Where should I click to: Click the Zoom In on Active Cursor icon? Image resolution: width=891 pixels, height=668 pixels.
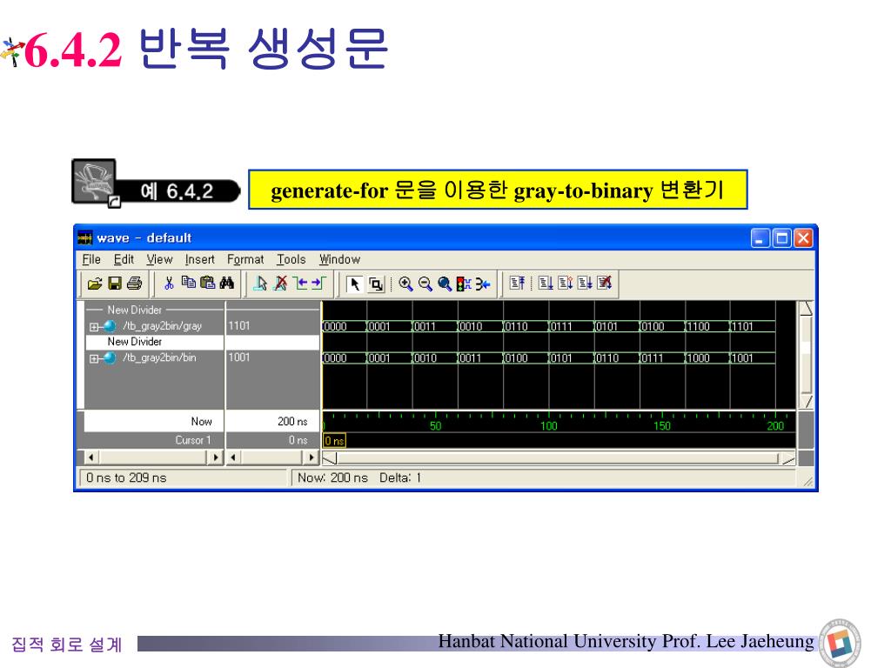[483, 284]
